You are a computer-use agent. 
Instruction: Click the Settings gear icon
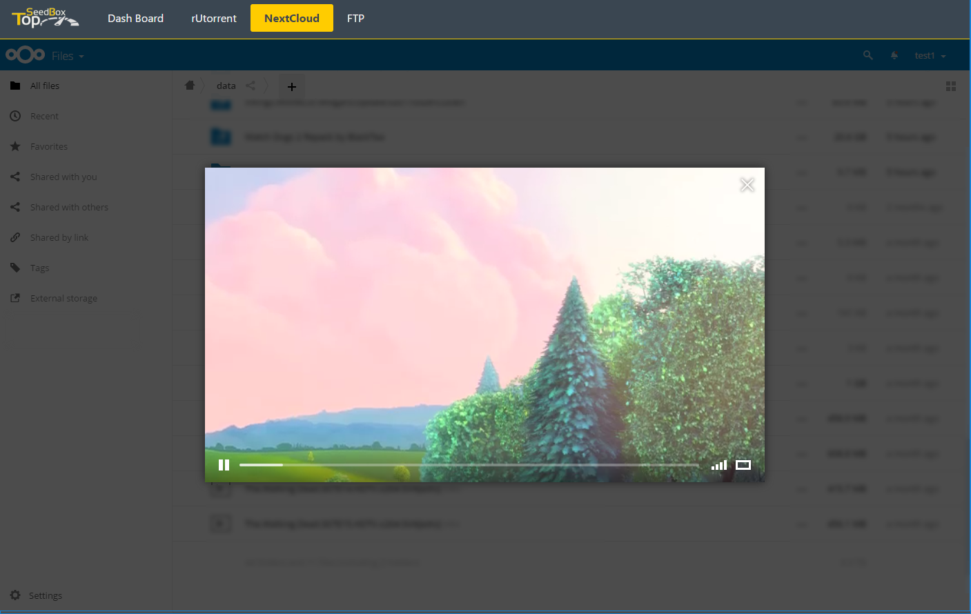[15, 595]
